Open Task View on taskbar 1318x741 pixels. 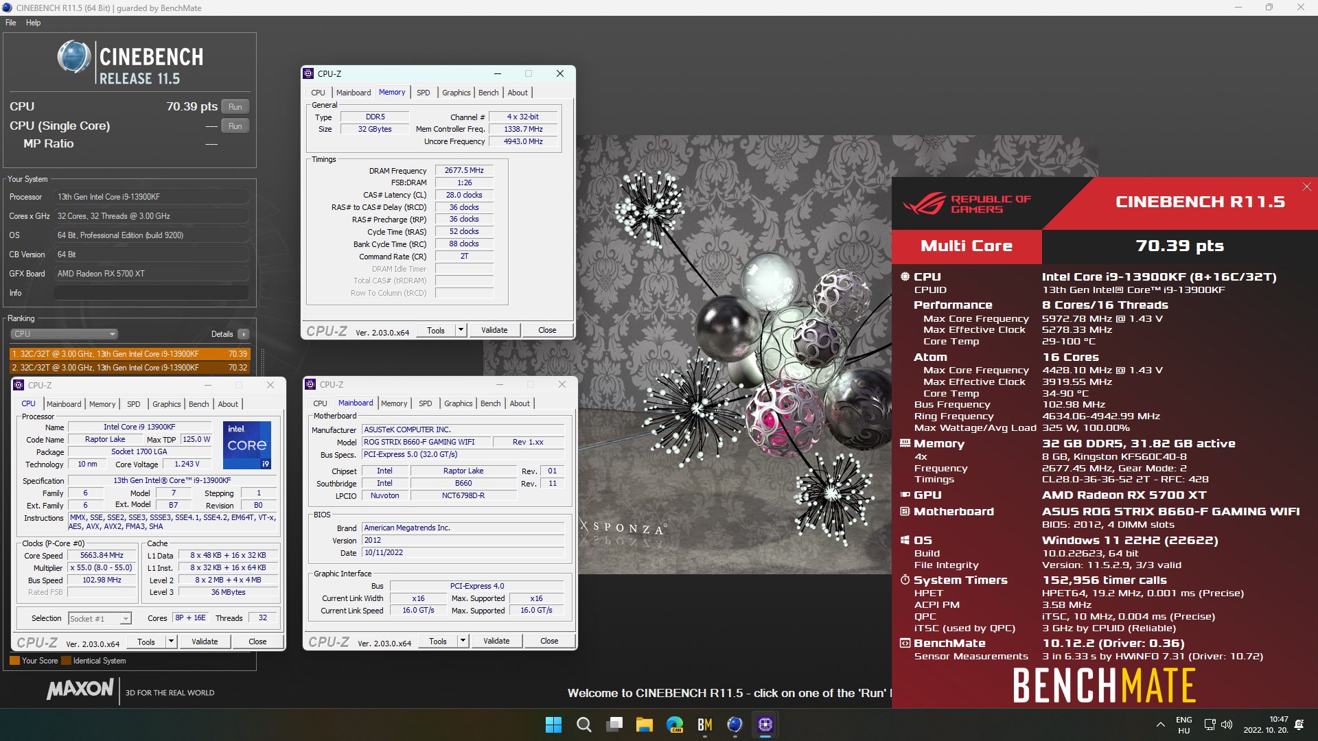(614, 725)
